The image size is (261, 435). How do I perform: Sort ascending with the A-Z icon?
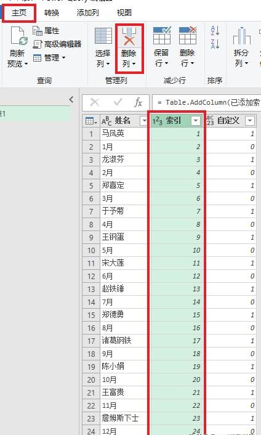[215, 30]
